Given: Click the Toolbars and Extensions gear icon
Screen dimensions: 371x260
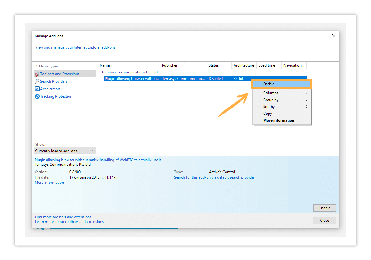Looking at the screenshot, I should coord(37,74).
